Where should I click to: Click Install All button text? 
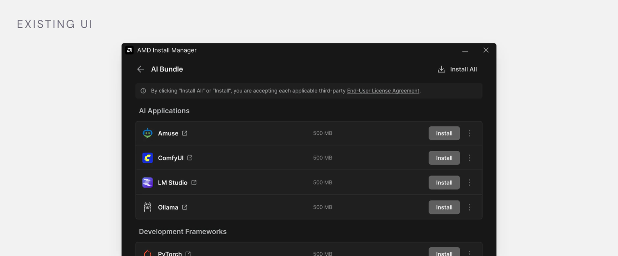[x=463, y=69]
